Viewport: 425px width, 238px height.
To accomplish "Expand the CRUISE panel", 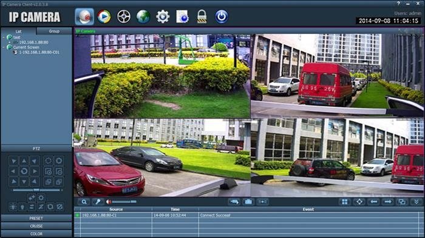I will pos(36,226).
